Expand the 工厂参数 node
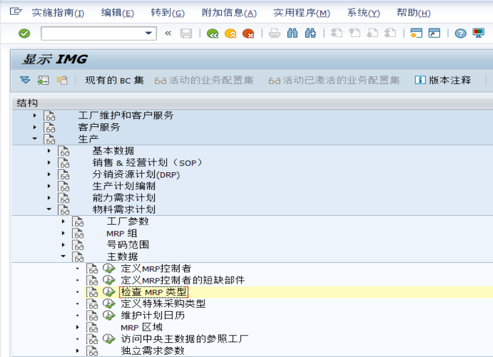The height and width of the screenshot is (357, 493). tap(63, 221)
